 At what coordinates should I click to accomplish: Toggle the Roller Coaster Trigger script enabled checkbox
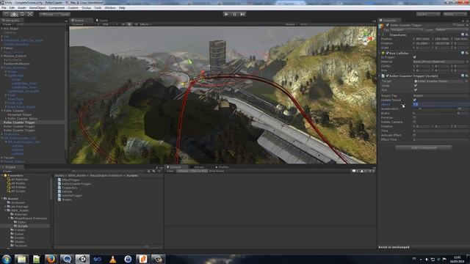click(387, 76)
